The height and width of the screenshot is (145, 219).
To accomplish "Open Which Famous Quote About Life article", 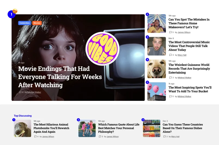I will (119, 128).
